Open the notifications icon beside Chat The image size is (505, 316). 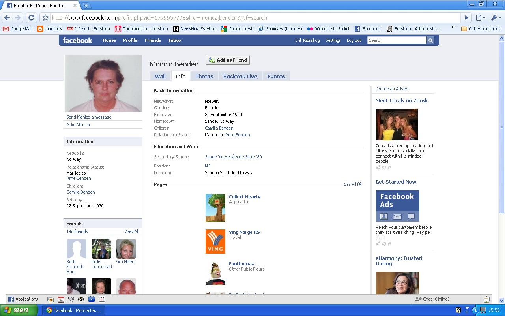[x=487, y=299]
